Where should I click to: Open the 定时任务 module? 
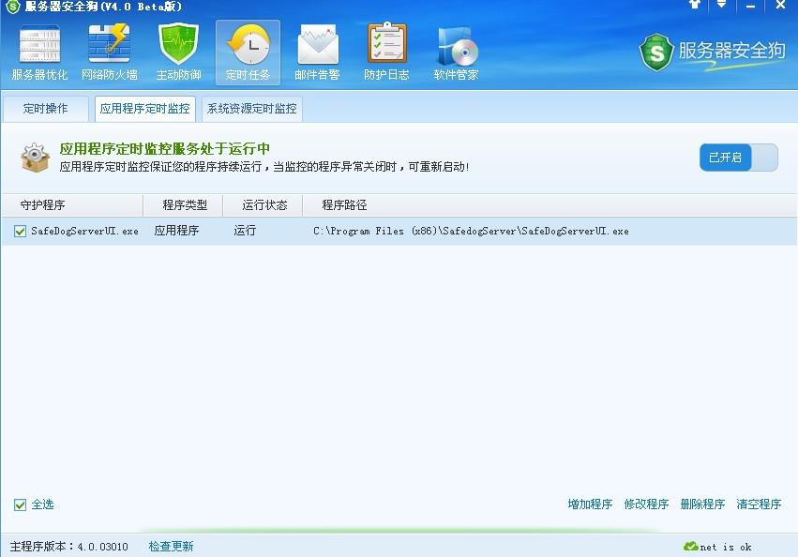[x=248, y=52]
